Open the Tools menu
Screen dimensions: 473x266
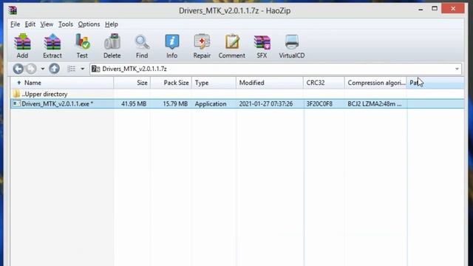pyautogui.click(x=66, y=24)
